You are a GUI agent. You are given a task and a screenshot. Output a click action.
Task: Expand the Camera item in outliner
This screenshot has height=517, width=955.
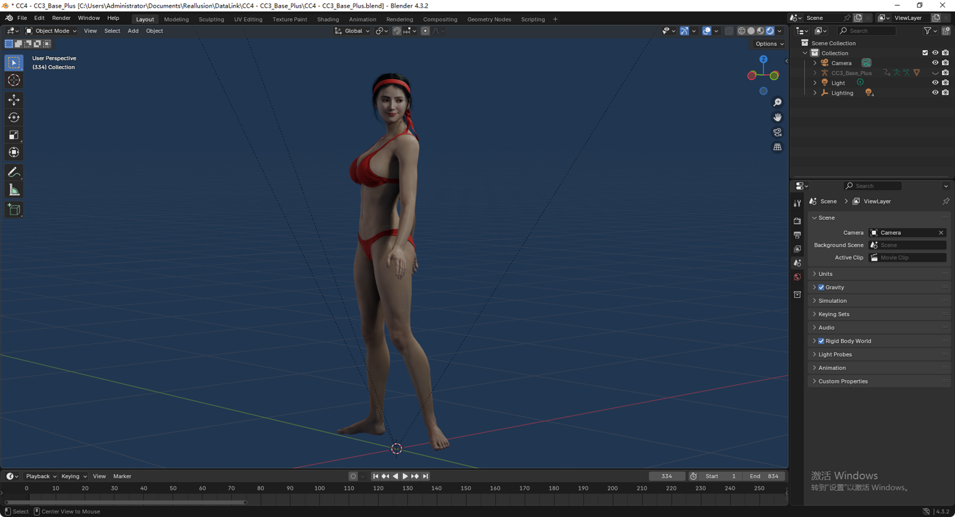pyautogui.click(x=815, y=63)
